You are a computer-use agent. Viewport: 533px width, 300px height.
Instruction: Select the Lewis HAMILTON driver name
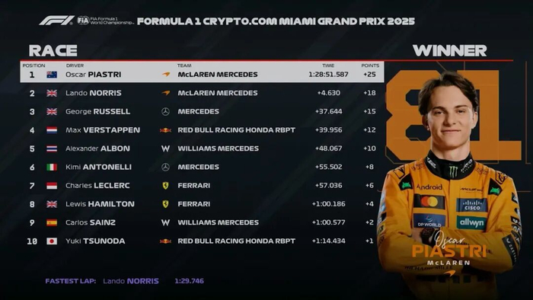(x=100, y=204)
